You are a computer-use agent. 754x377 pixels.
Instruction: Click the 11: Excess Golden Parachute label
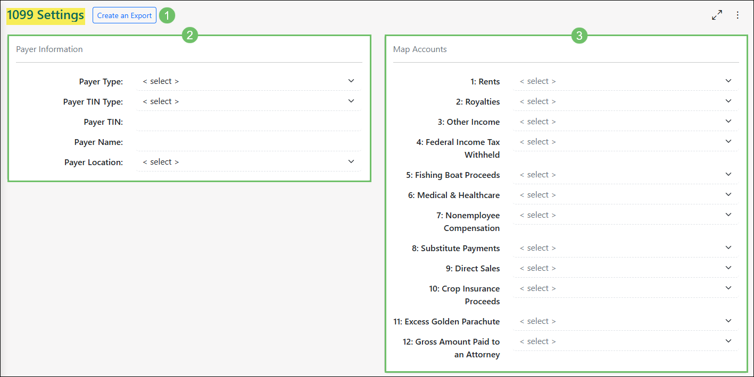point(446,322)
